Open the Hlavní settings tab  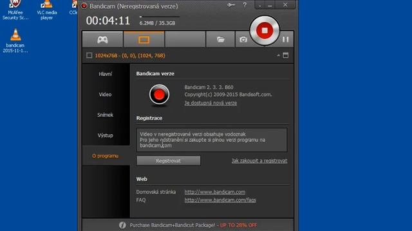click(106, 74)
